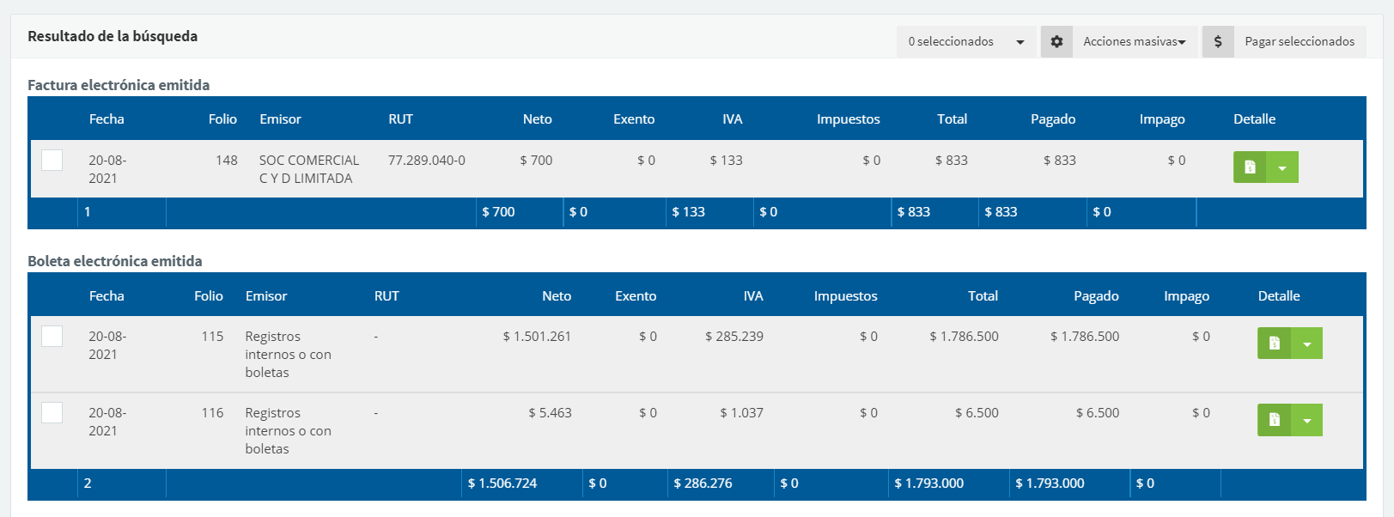Image resolution: width=1394 pixels, height=517 pixels.
Task: Sort factura table by Fecha header
Action: point(107,119)
